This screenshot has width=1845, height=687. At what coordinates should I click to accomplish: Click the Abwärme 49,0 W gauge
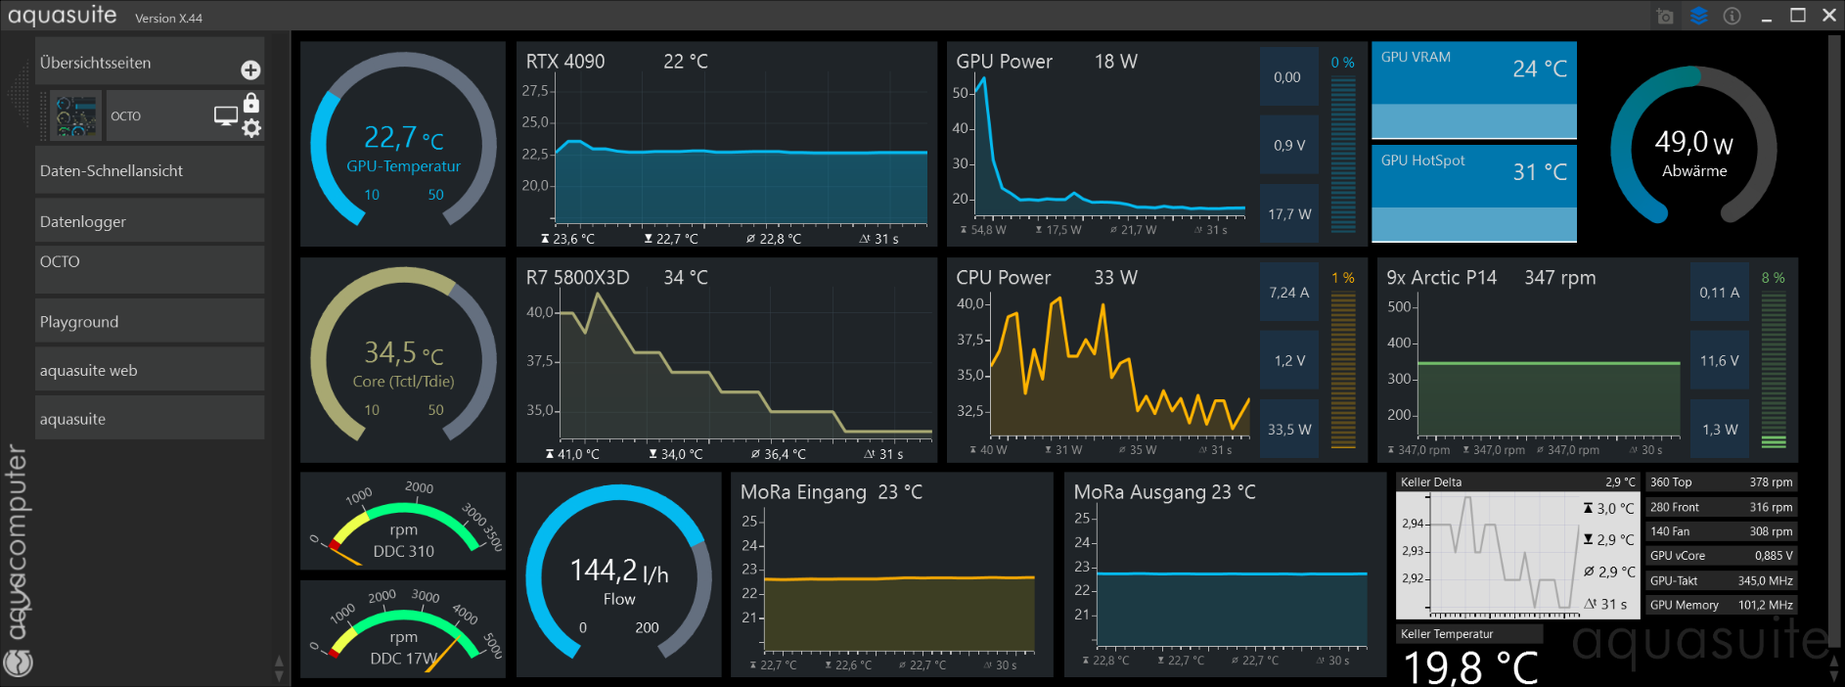point(1694,144)
